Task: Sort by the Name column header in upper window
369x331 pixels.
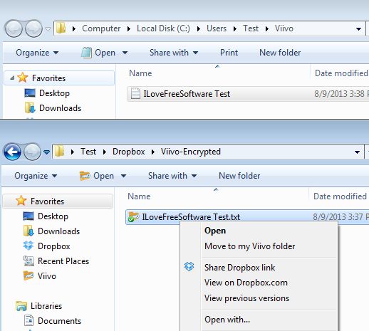Action: pos(140,73)
